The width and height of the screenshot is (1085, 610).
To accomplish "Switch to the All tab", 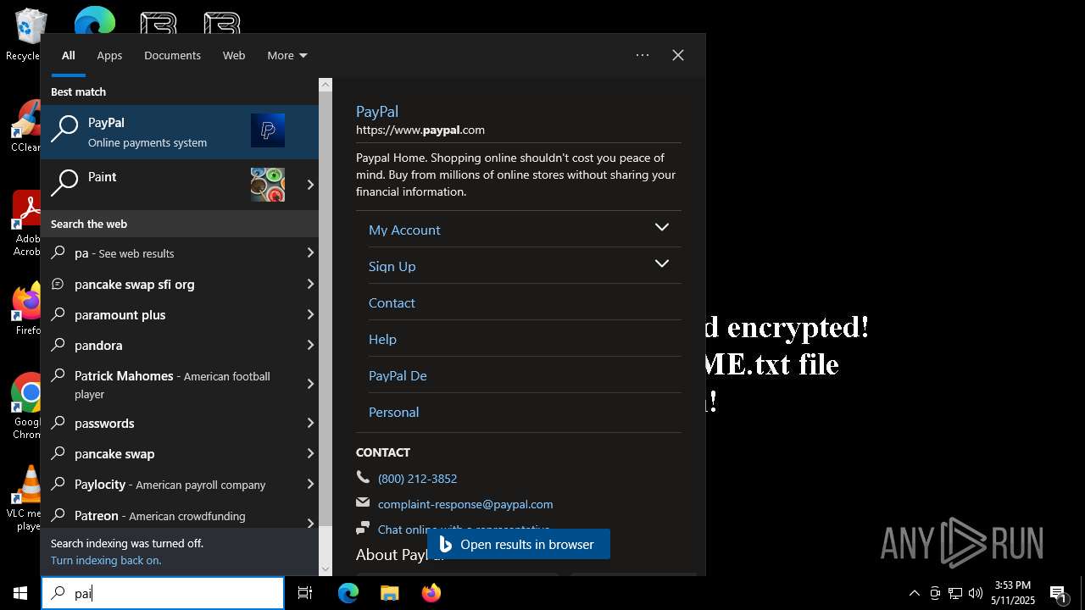I will 69,55.
